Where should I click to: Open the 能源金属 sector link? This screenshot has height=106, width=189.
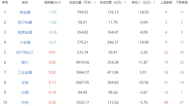[25, 32]
